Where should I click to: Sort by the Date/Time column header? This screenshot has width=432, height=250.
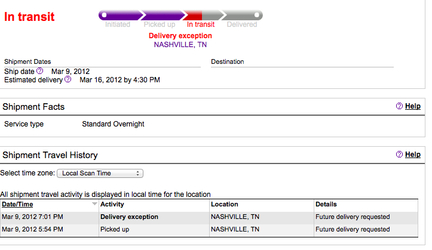(18, 204)
